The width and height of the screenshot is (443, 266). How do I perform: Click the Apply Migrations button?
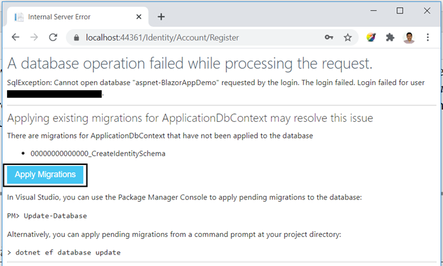[x=45, y=175]
